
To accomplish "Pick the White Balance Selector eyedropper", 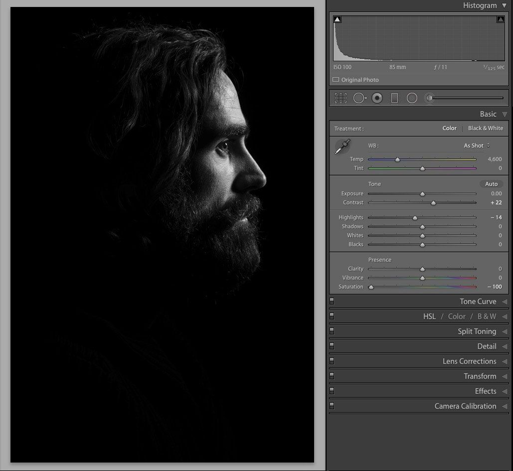I will (342, 146).
